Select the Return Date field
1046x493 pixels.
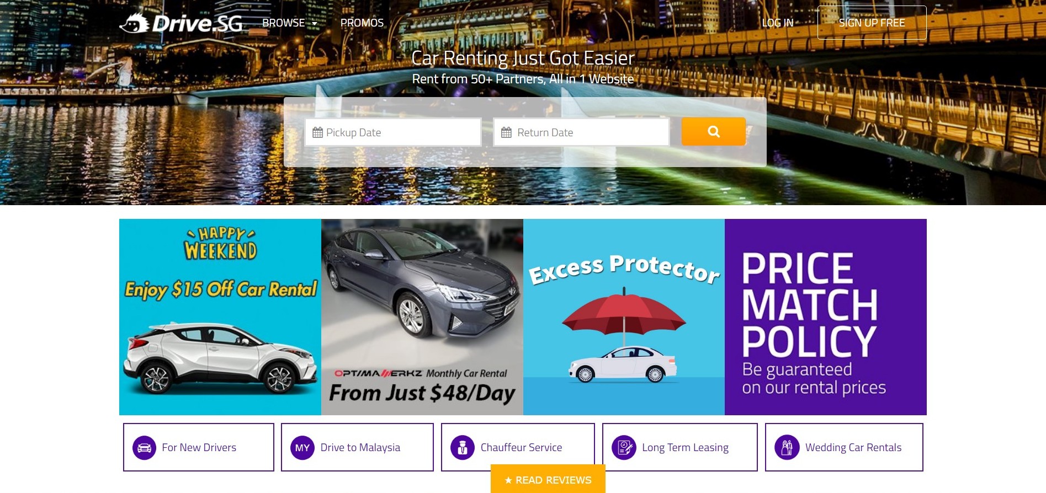[581, 132]
